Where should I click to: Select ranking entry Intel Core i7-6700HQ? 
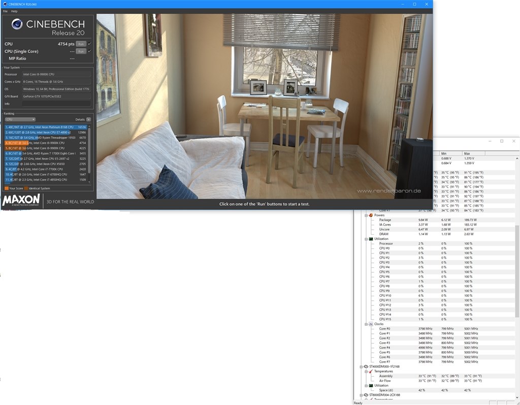point(45,174)
